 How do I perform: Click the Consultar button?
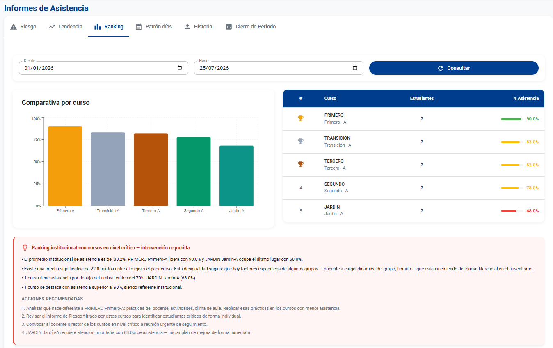pyautogui.click(x=454, y=68)
